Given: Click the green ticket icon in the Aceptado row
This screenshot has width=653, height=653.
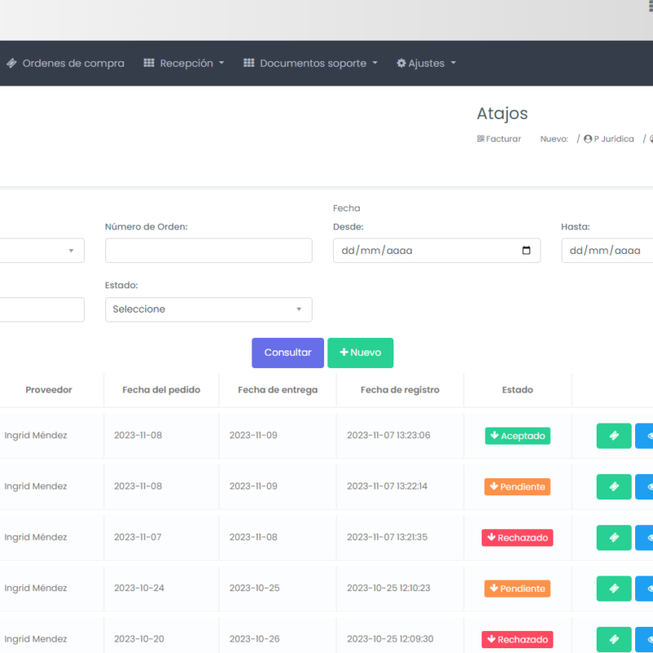Looking at the screenshot, I should pos(614,436).
